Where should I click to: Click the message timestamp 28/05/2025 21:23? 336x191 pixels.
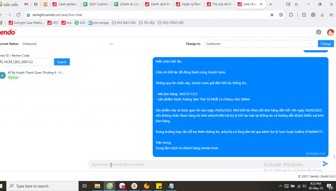(x=315, y=153)
